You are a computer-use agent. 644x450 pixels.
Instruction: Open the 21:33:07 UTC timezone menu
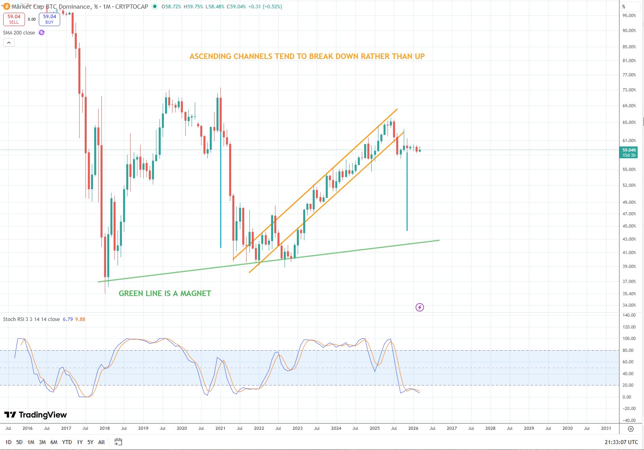tap(621, 442)
